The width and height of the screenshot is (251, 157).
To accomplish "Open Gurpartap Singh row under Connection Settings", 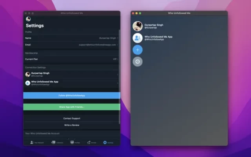I will [x=71, y=74].
